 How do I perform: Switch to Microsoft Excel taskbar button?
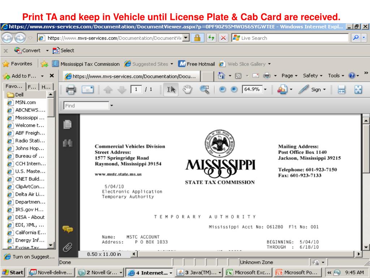tap(249, 272)
